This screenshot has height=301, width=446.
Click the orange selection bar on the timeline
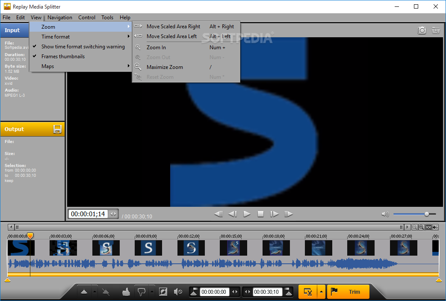(223, 274)
